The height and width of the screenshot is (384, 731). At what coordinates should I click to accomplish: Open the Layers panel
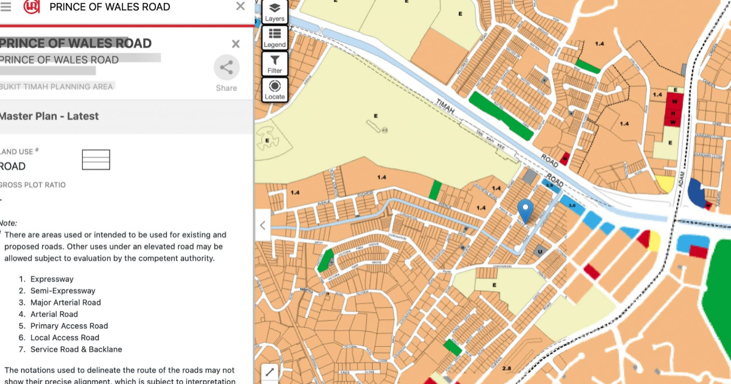point(275,12)
